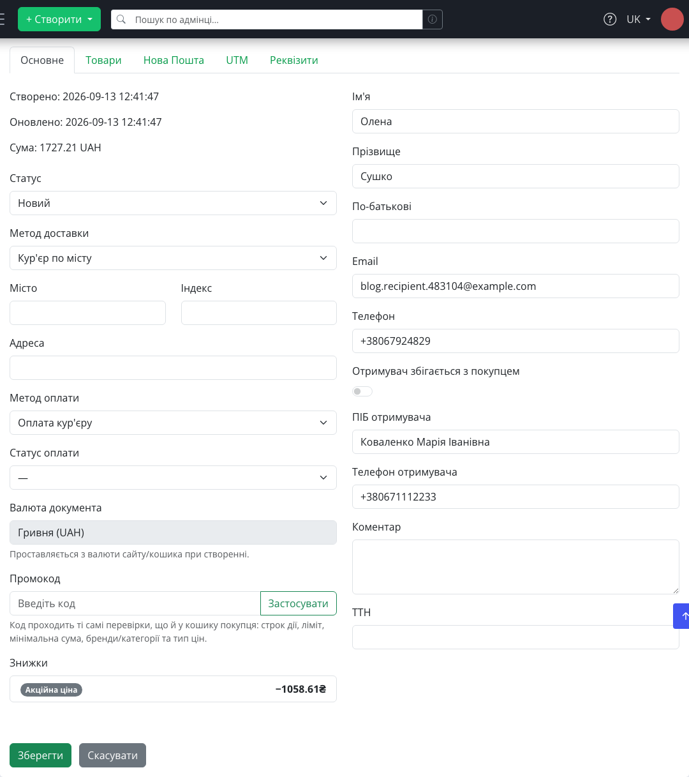Open the Метод оплати dropdown
Screen dimensions: 689x777
pyautogui.click(x=173, y=423)
